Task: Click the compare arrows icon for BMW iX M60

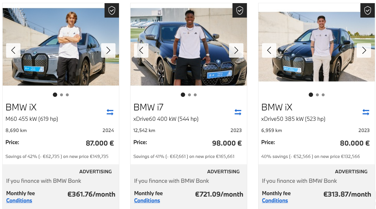Action: pos(110,112)
